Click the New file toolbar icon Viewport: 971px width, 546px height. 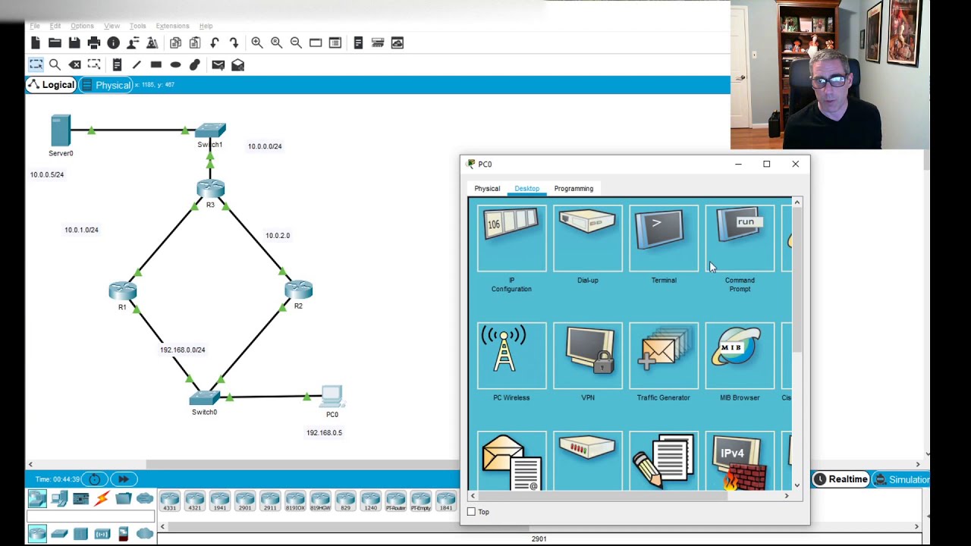pos(36,43)
